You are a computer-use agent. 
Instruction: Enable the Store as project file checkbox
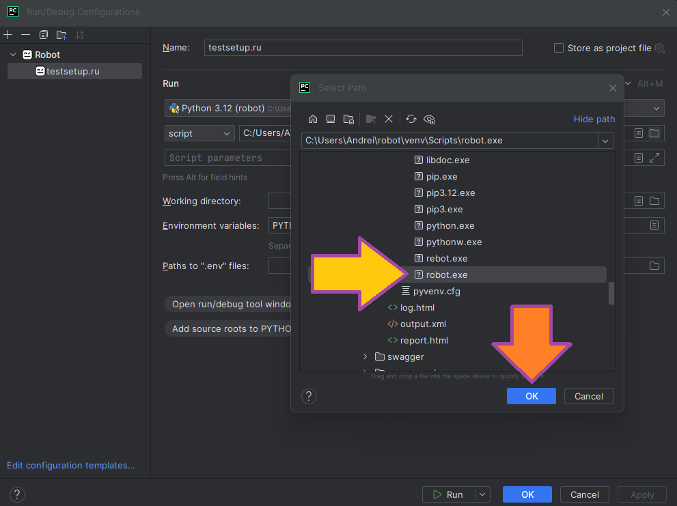tap(559, 48)
